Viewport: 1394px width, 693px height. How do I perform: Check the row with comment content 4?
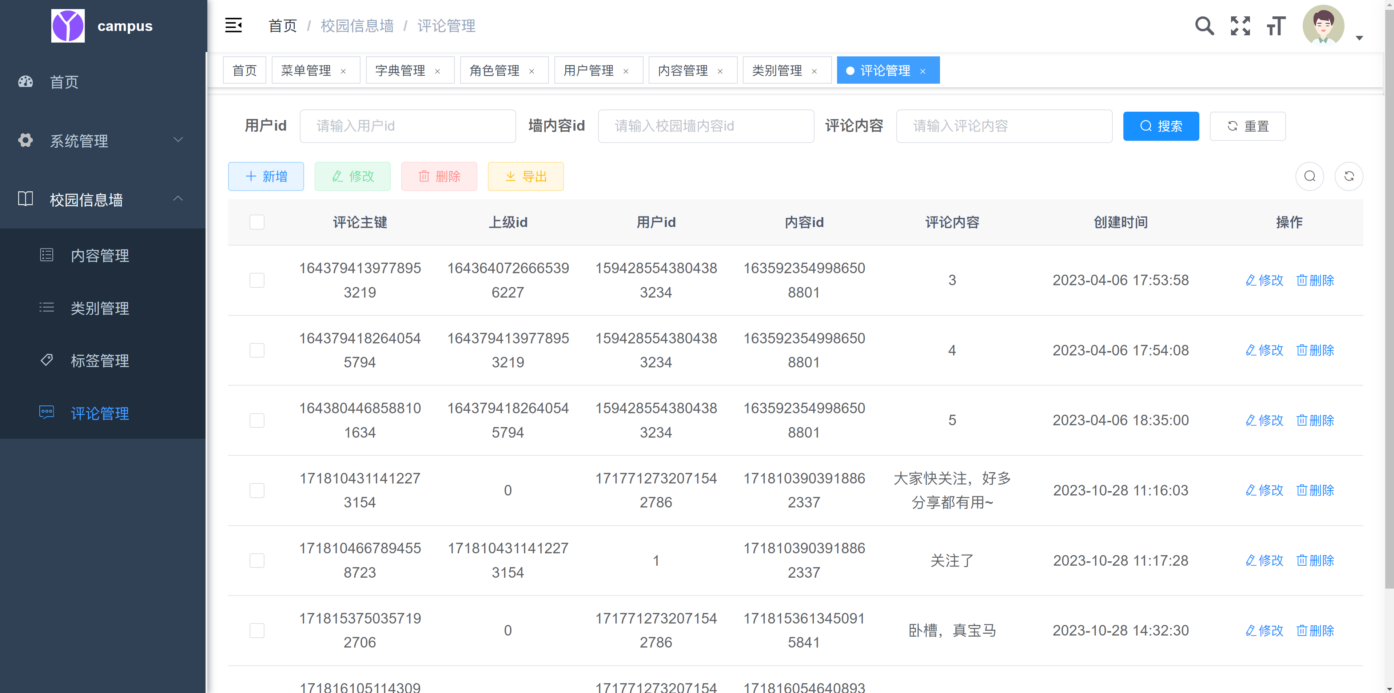(257, 350)
